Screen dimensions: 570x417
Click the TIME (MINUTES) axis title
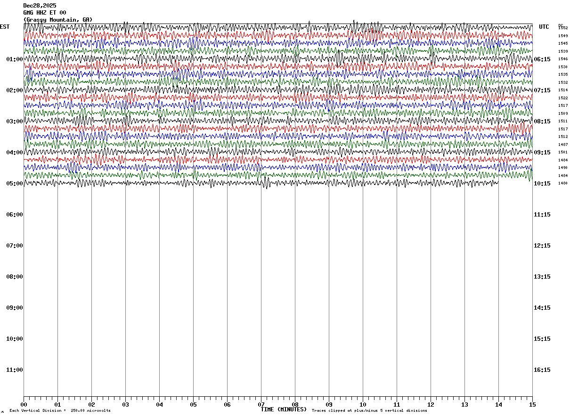(284, 409)
